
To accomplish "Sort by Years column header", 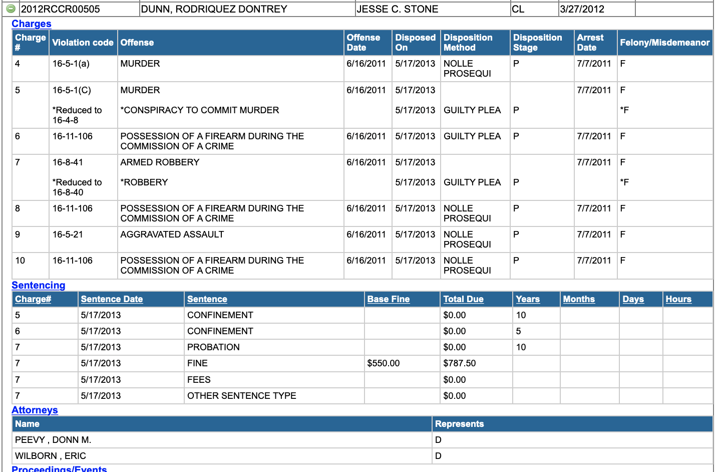I will pos(528,299).
